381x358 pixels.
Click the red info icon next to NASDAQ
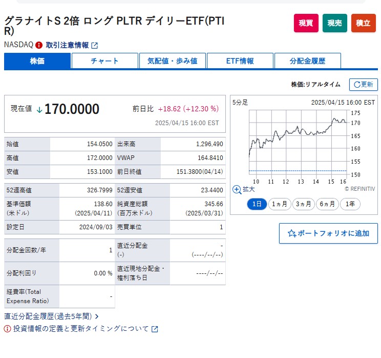(39, 45)
